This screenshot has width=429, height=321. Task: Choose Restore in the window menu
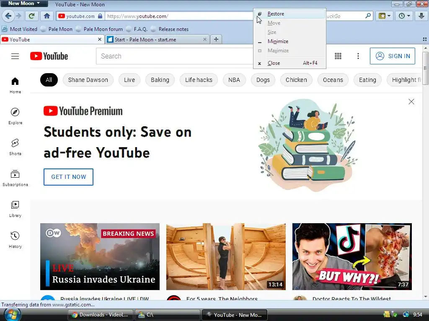point(290,14)
